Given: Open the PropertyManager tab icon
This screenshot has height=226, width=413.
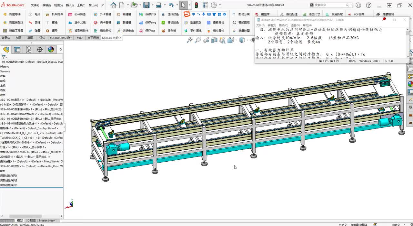Looking at the screenshot, I should coord(17,50).
